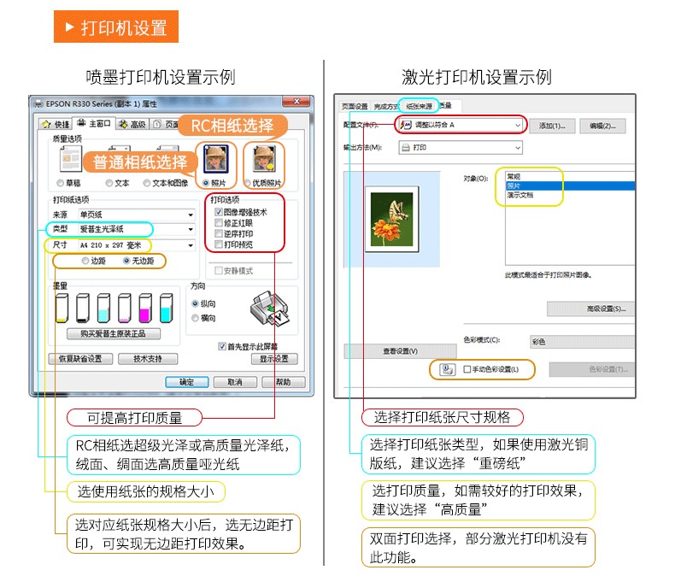Click the light magenta ink cartridge icon

[124, 309]
